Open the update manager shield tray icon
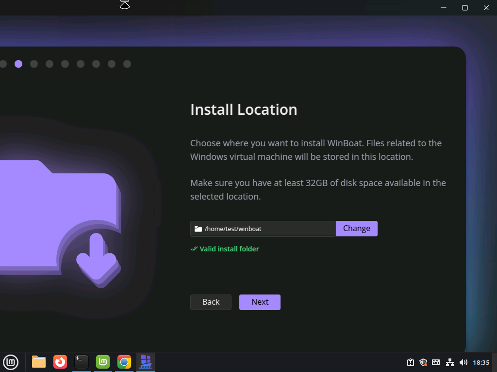497x372 pixels. click(423, 362)
